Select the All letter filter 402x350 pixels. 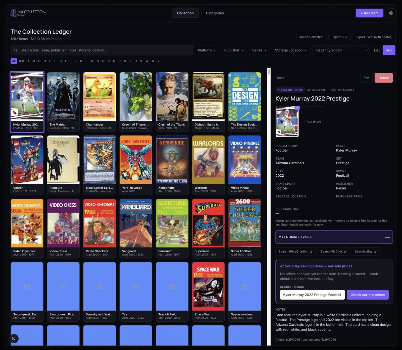coord(14,61)
